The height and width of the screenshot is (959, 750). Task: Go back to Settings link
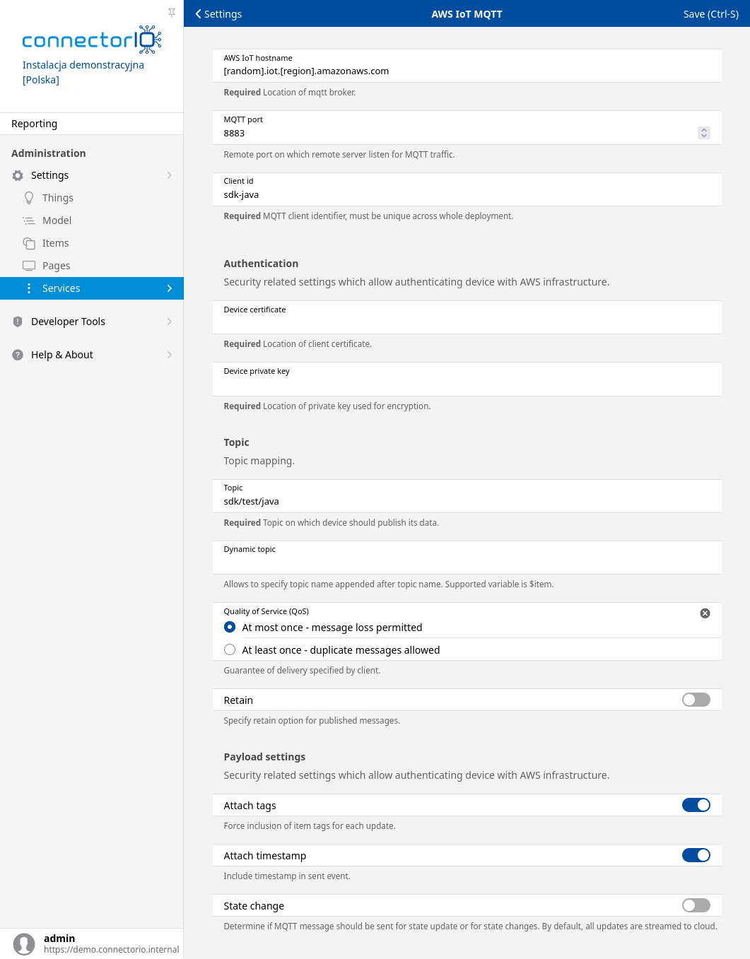(x=218, y=14)
